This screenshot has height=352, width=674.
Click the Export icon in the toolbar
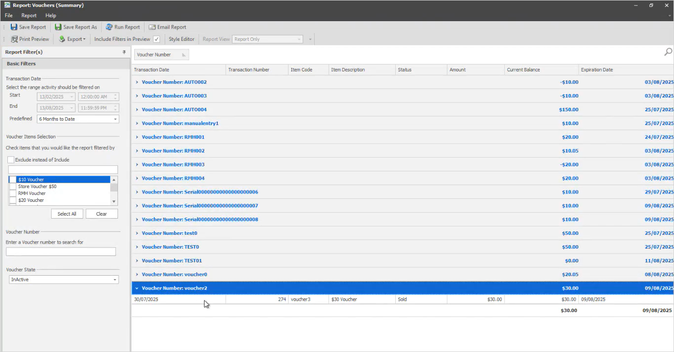click(x=62, y=39)
